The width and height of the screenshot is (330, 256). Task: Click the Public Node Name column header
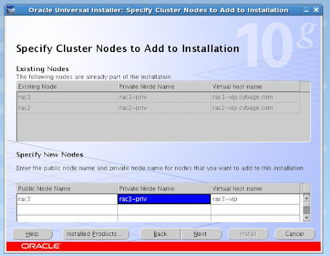[67, 189]
